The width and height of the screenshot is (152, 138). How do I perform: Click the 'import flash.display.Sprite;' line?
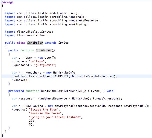point(29,32)
